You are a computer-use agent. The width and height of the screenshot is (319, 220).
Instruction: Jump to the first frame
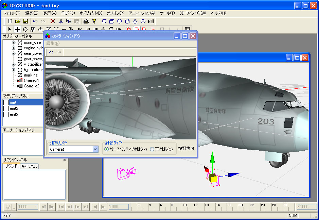61,207
